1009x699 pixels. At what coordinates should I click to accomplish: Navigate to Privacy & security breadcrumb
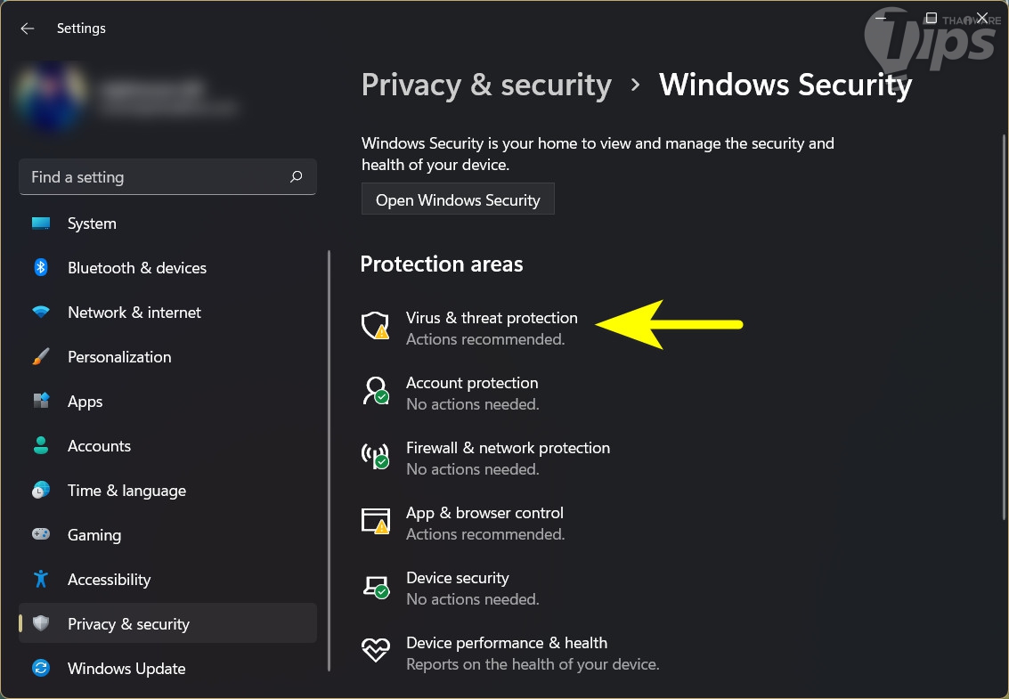(x=486, y=85)
